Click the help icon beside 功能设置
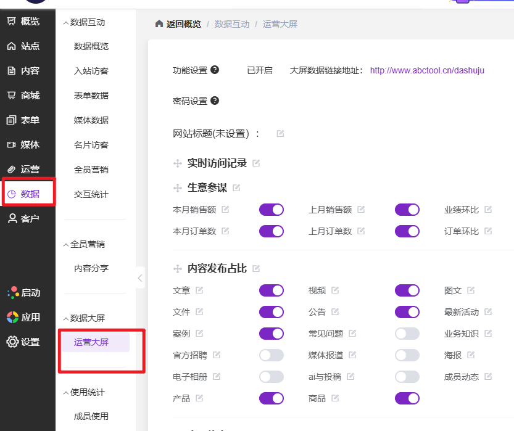 pyautogui.click(x=215, y=70)
